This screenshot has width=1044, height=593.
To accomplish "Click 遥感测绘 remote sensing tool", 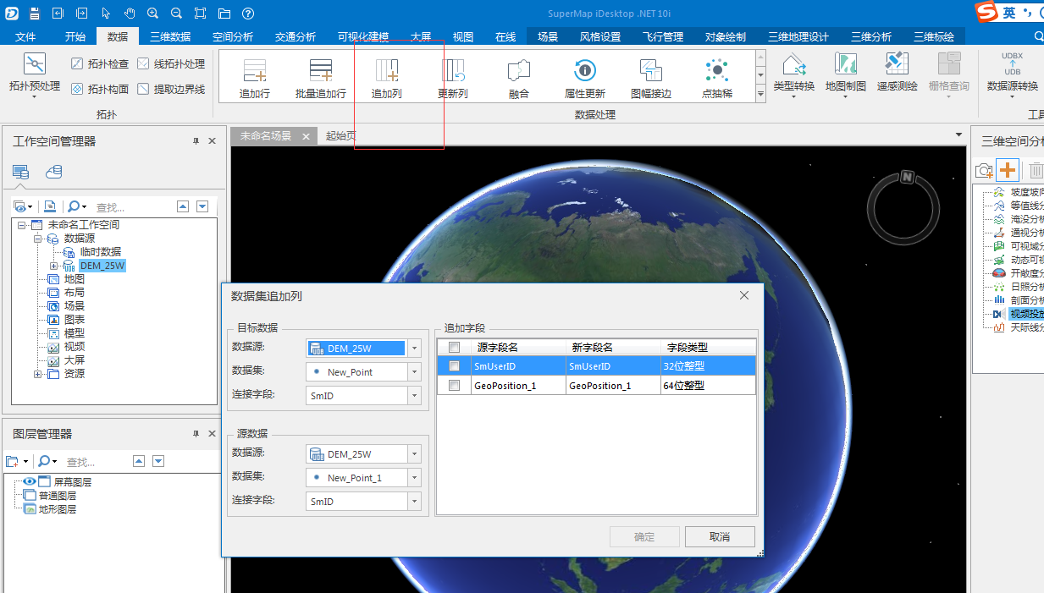I will (x=897, y=73).
